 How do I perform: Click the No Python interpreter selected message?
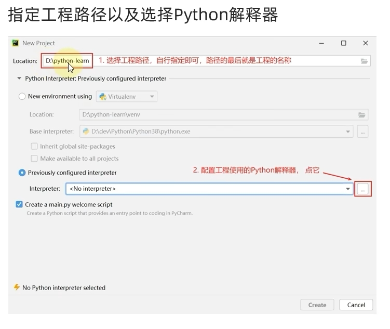click(64, 288)
